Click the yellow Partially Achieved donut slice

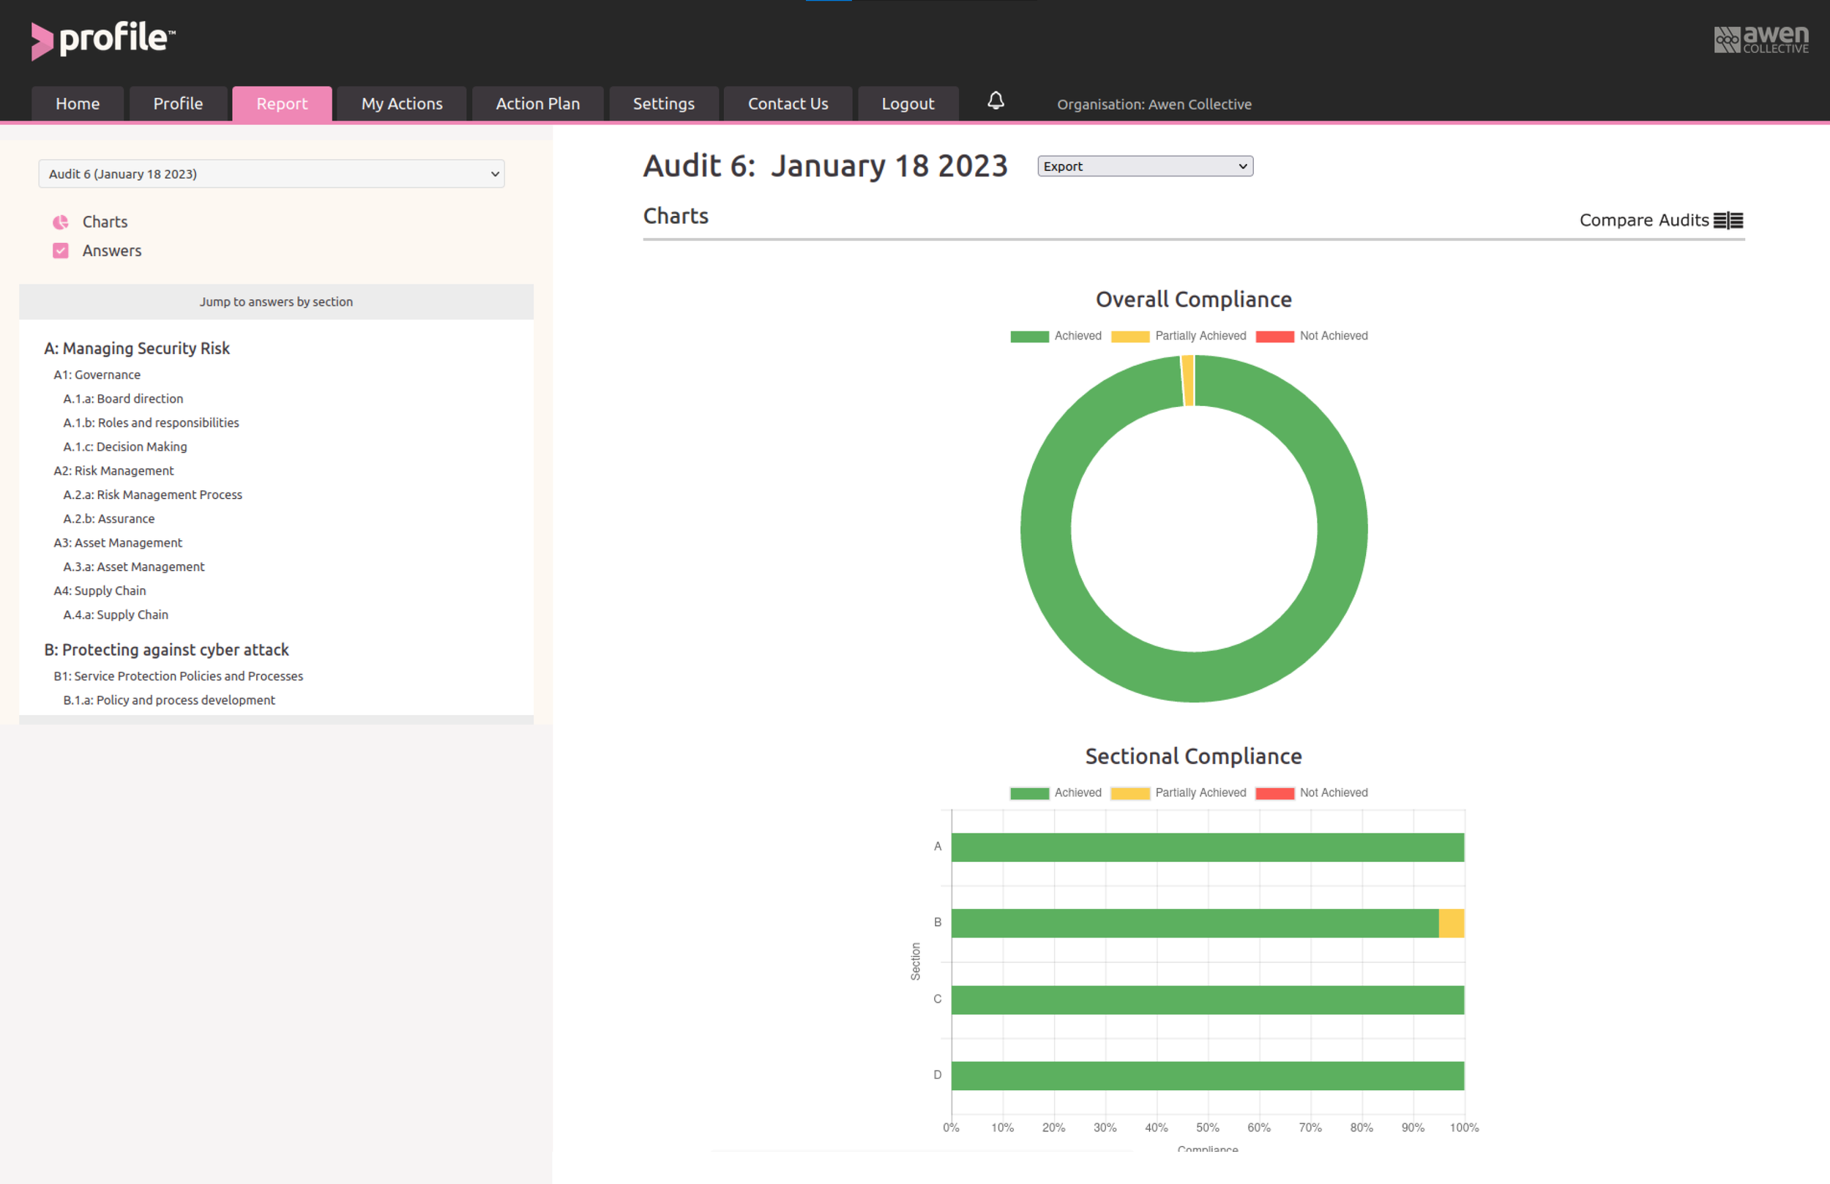click(1188, 381)
